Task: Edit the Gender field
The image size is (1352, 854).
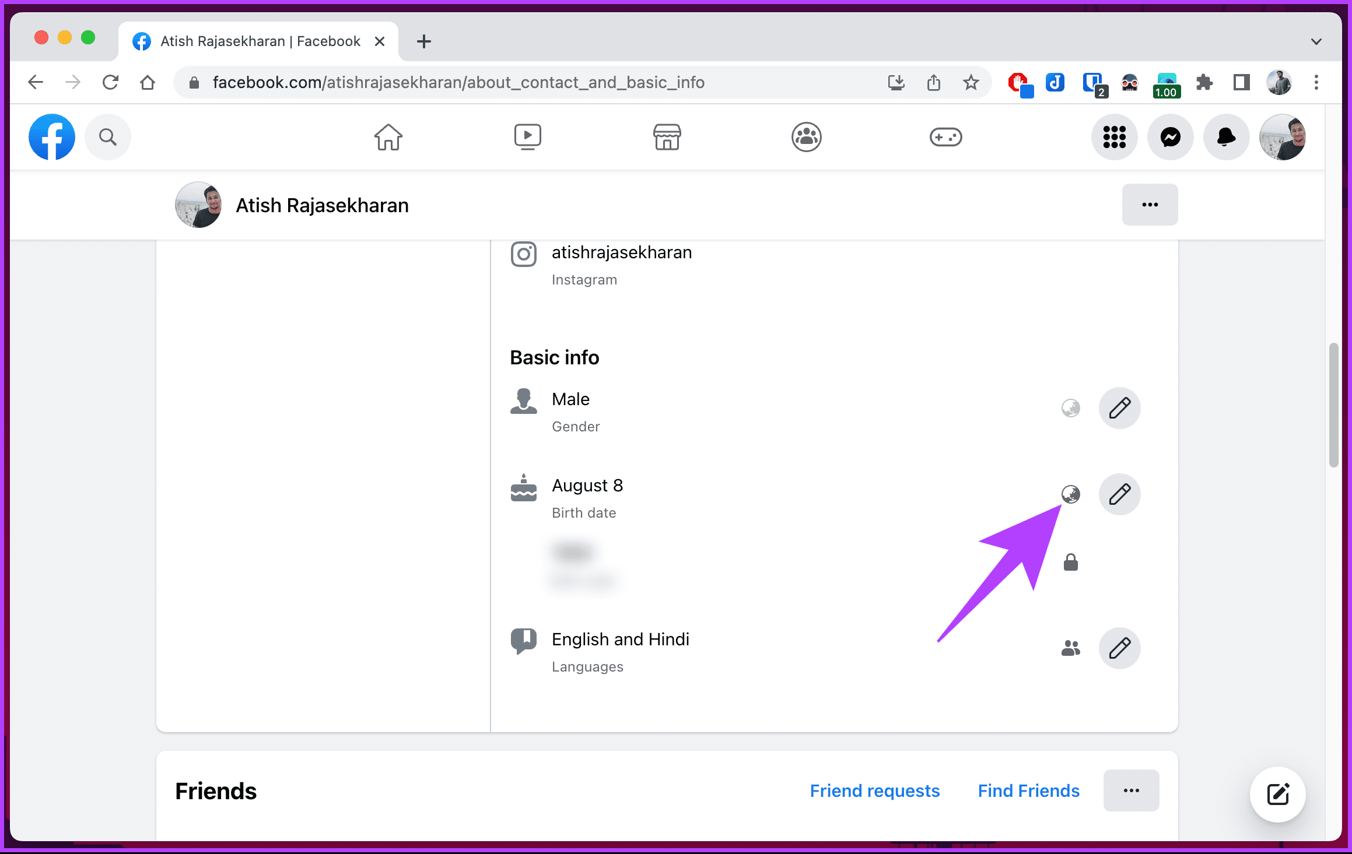Action: (1120, 408)
